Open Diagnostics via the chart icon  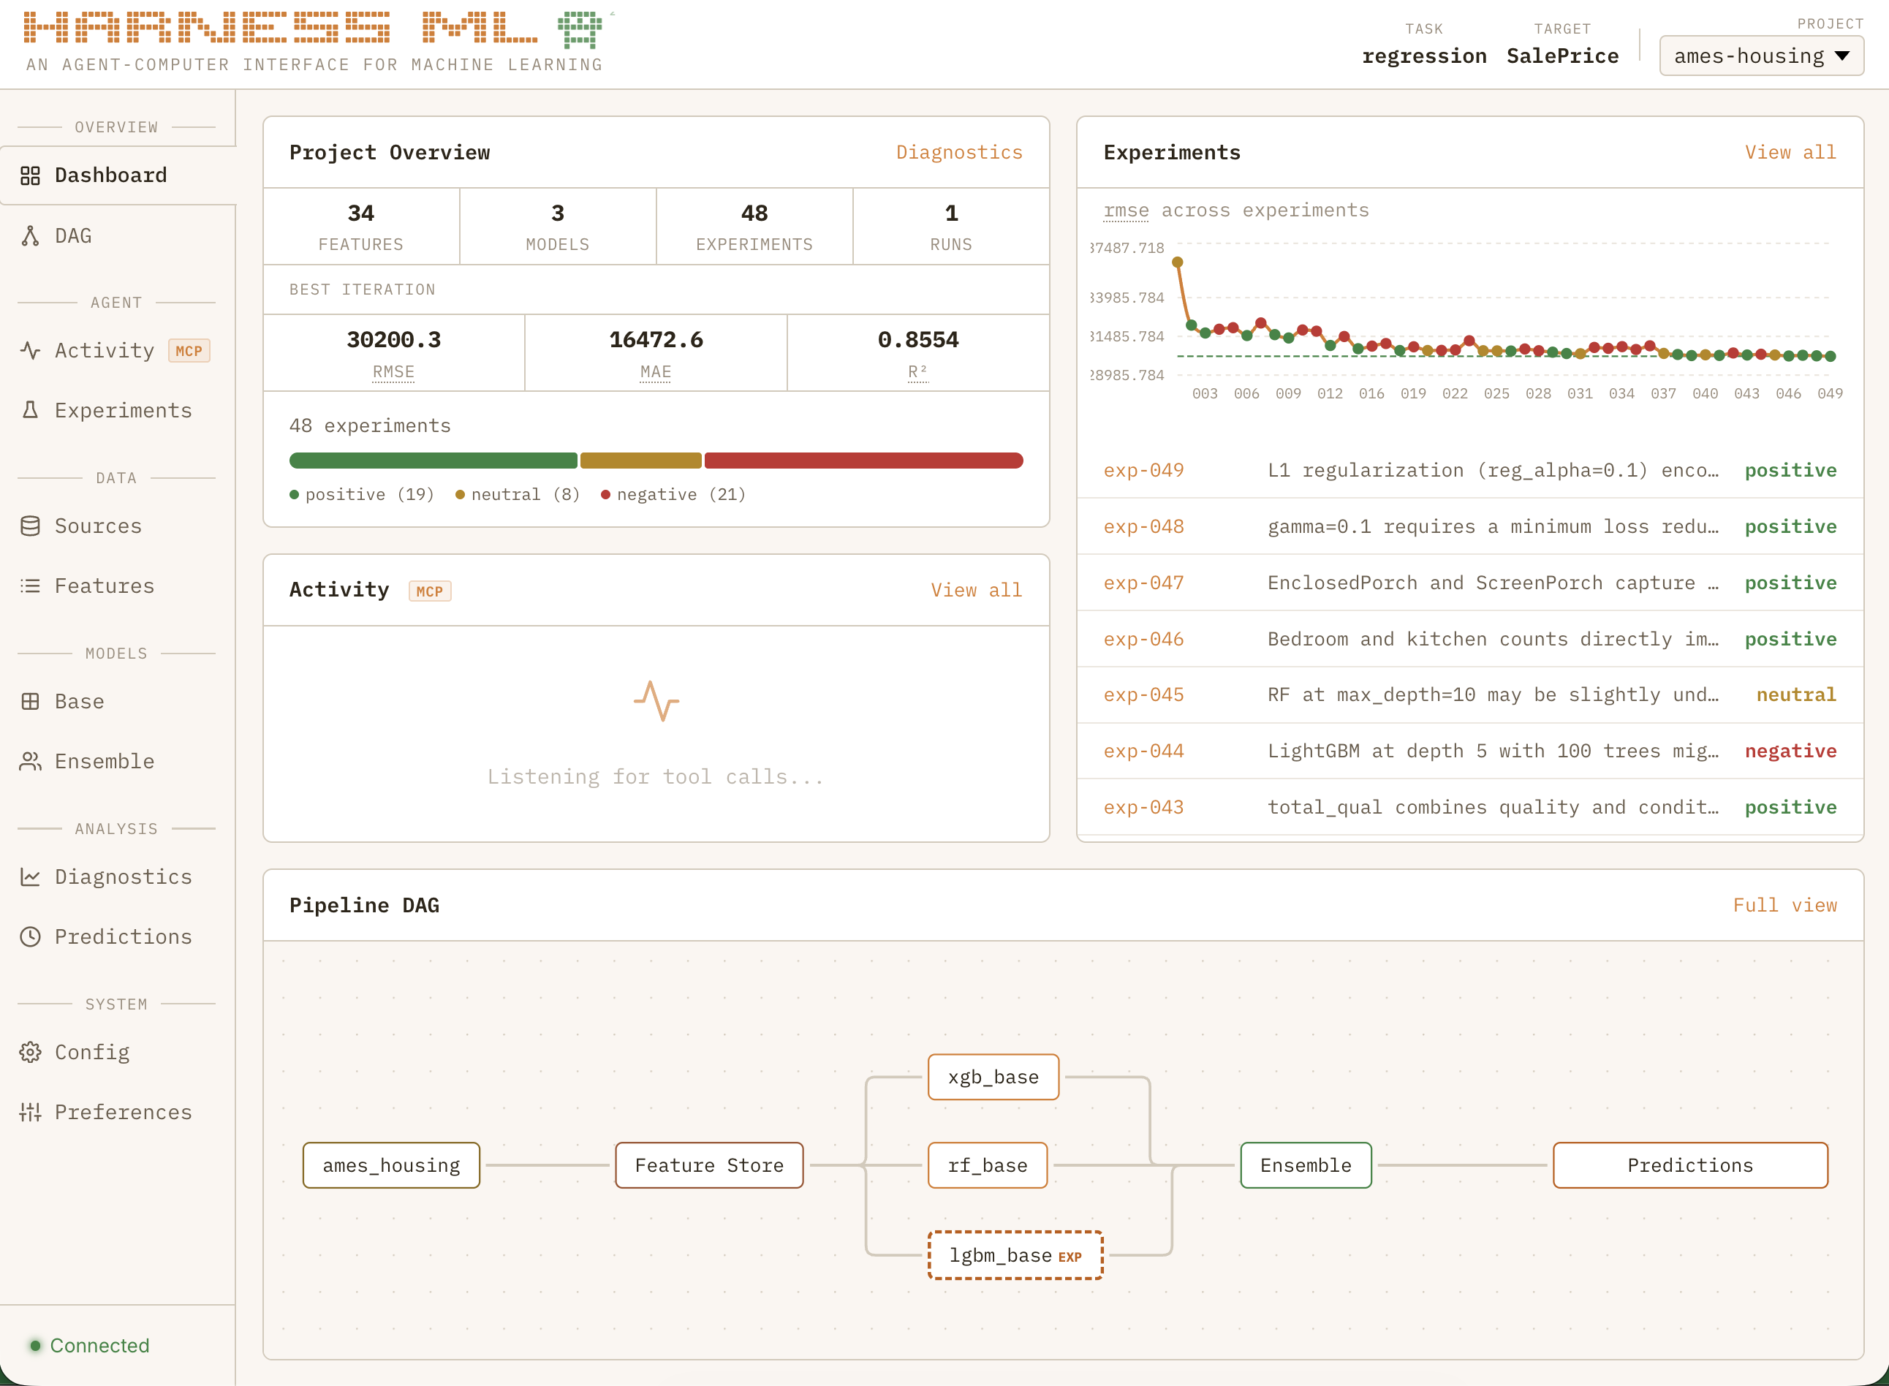tap(31, 876)
